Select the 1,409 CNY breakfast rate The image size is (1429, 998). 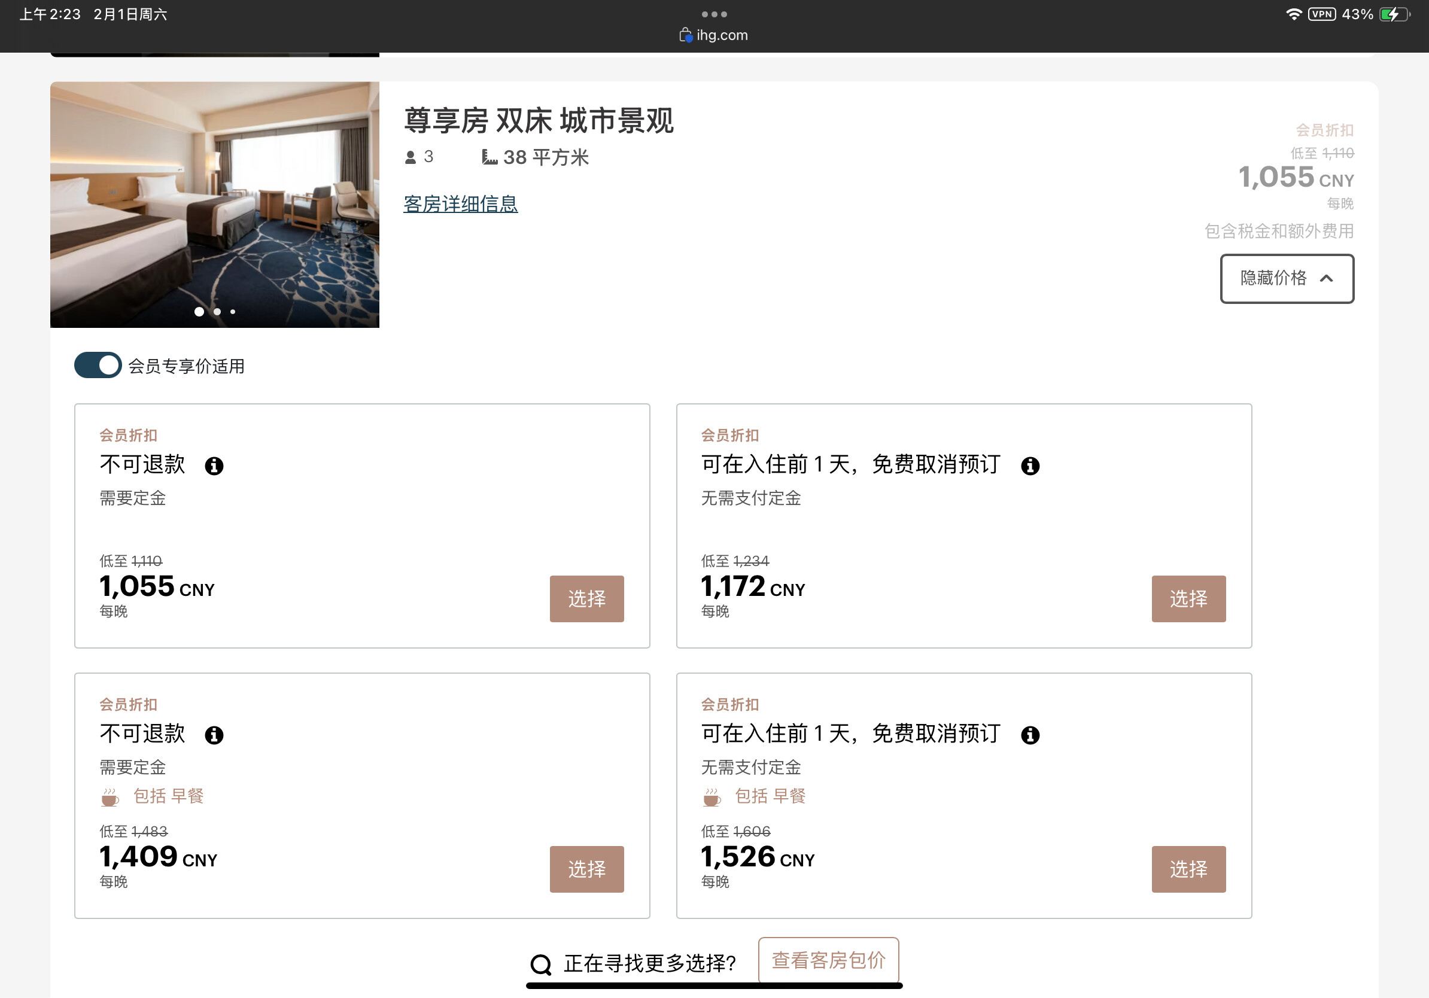point(586,869)
